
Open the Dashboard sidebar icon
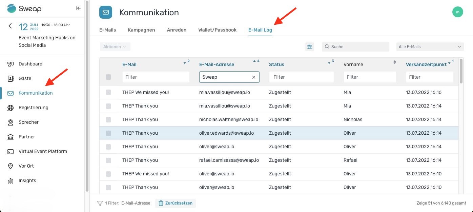coord(11,64)
